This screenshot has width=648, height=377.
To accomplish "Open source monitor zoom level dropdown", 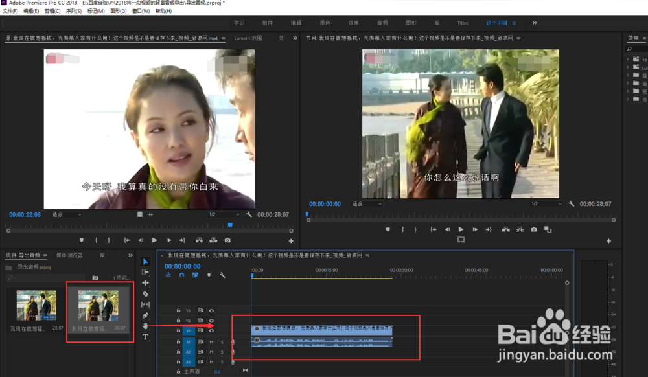I will 67,214.
